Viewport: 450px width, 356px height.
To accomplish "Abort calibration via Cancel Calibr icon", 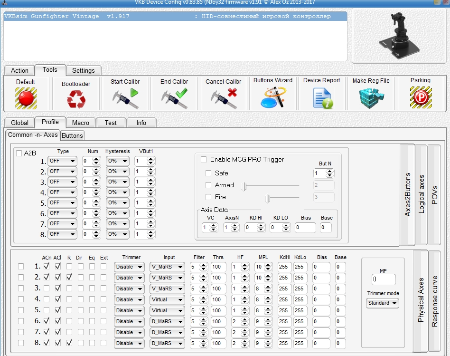I will click(x=224, y=99).
